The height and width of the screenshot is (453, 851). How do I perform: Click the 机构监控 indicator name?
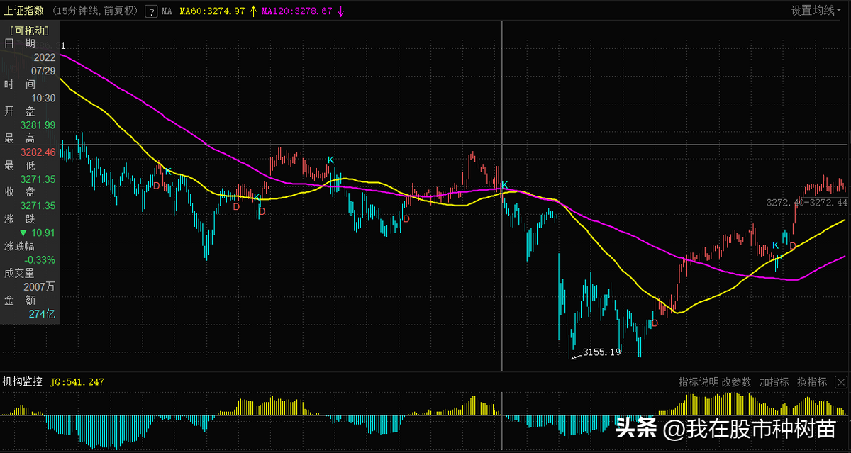tap(23, 381)
